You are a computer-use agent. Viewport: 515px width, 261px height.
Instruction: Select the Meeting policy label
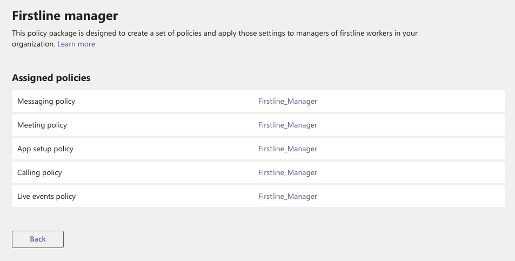42,125
